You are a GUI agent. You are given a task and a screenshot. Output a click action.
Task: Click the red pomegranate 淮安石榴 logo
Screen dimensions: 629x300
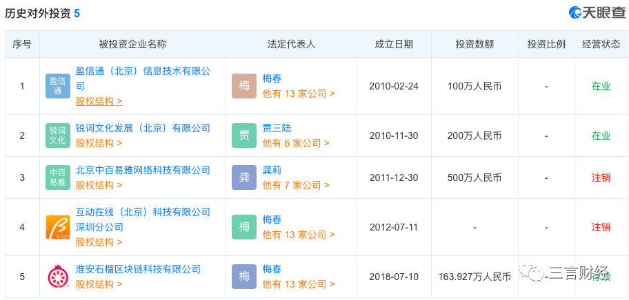coord(57,277)
